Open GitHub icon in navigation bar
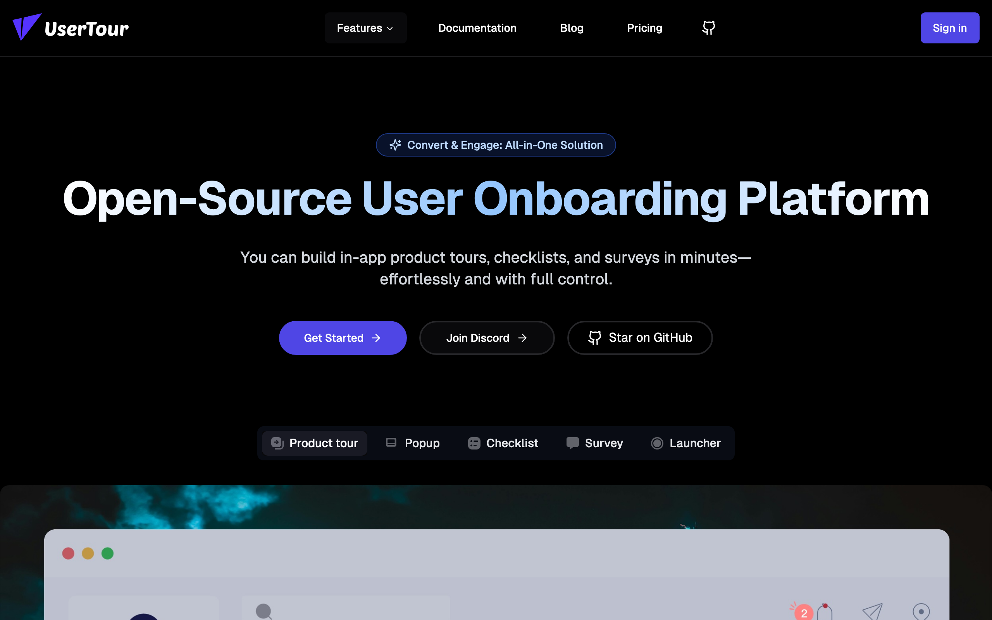Image resolution: width=992 pixels, height=620 pixels. pyautogui.click(x=708, y=28)
